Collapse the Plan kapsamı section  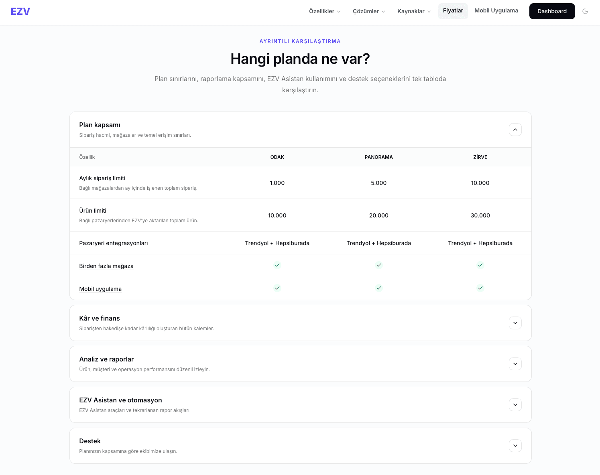(515, 130)
